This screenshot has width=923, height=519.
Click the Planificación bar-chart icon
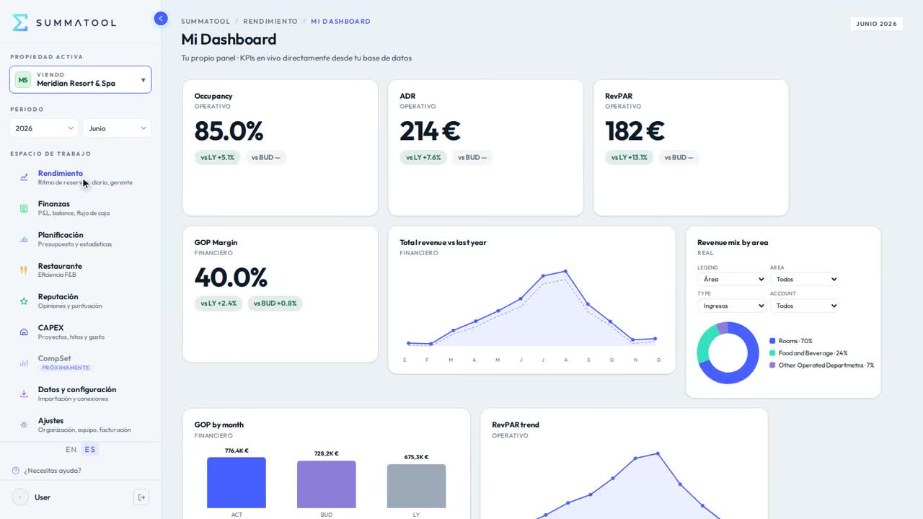coord(24,239)
